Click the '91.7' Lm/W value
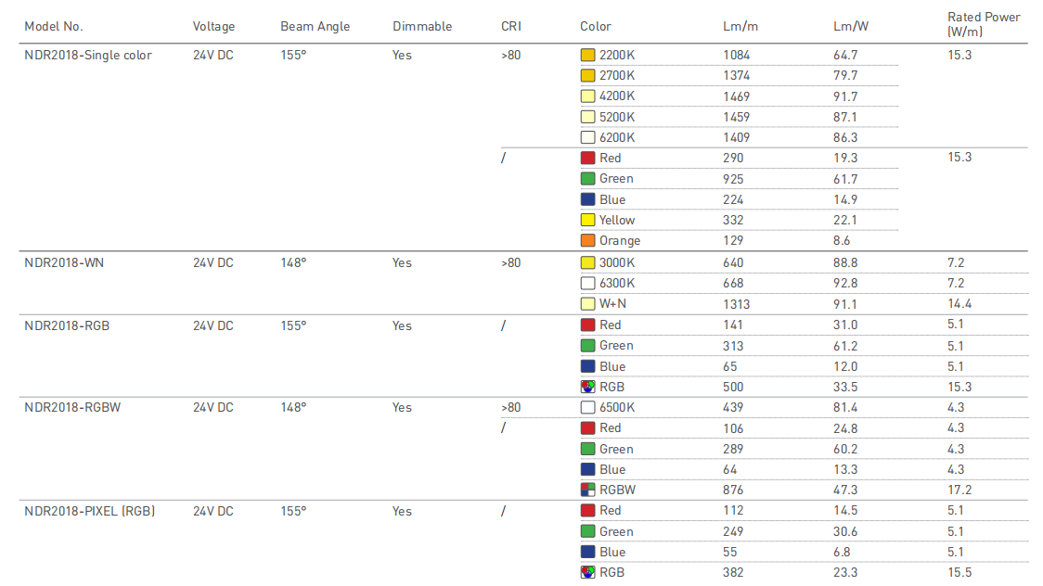Screen dimensions: 1043x586 [x=845, y=96]
